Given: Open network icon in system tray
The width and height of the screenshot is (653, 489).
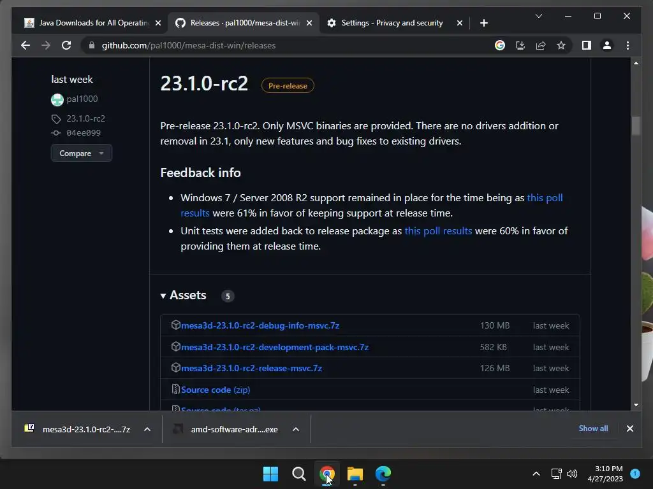Looking at the screenshot, I should tap(556, 474).
